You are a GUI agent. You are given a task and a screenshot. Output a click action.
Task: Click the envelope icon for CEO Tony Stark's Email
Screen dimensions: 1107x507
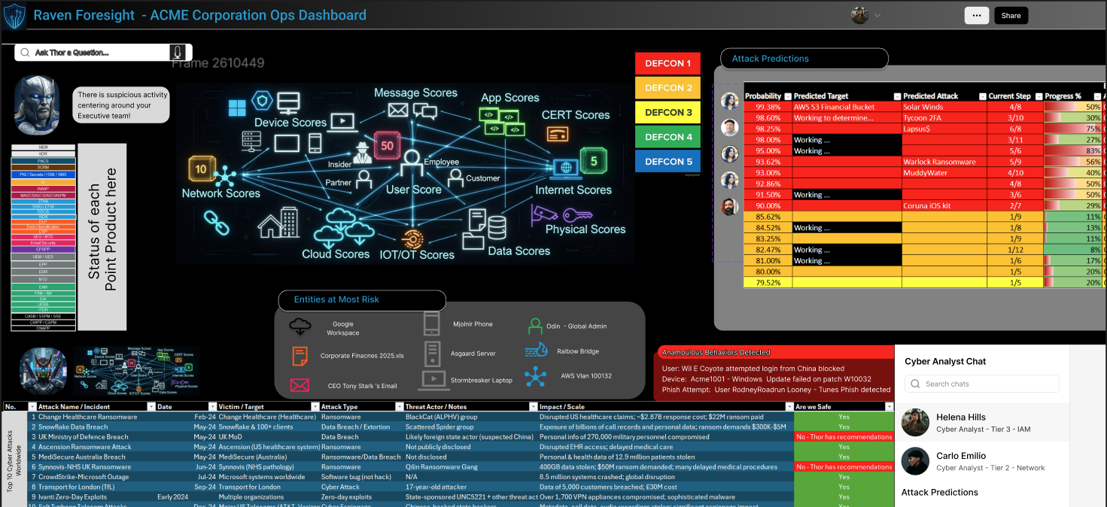point(300,384)
